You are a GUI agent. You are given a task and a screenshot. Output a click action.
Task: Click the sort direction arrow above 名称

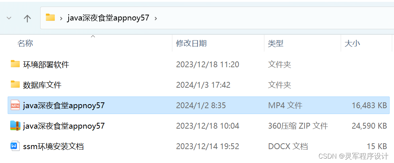coord(93,37)
